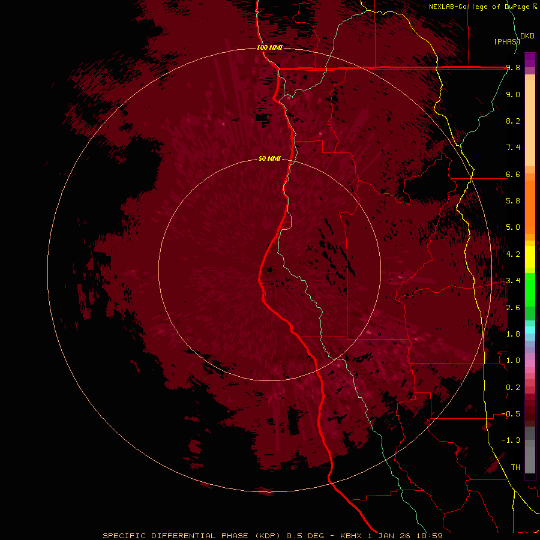
Task: Click the 6.6 value on the color scale
Action: tap(513, 174)
